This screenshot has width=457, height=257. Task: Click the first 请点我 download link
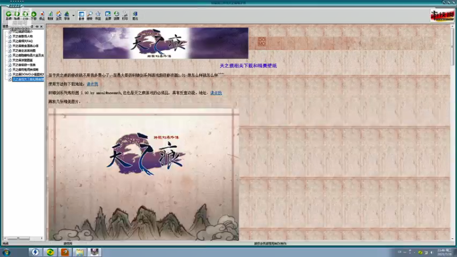click(92, 84)
